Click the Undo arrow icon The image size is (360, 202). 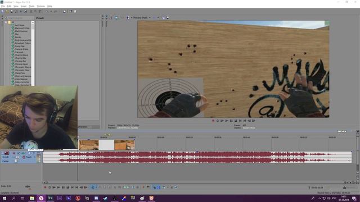[x=47, y=11]
